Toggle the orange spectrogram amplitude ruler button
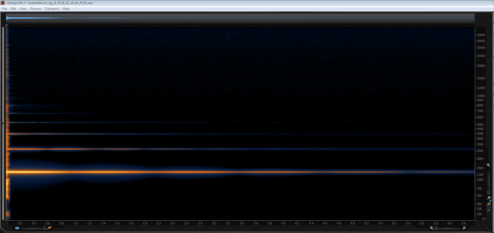The image size is (494, 233). [x=489, y=204]
